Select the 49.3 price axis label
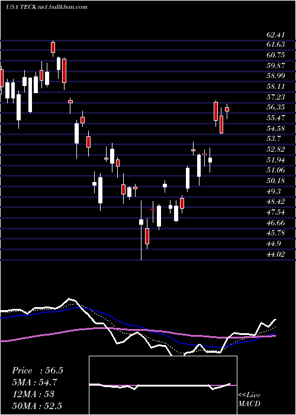 point(274,191)
